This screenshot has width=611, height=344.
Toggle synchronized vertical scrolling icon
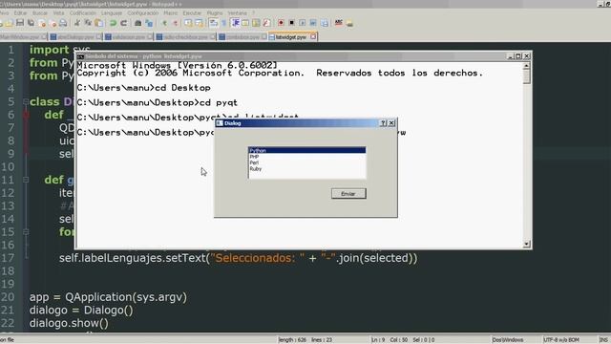point(188,23)
